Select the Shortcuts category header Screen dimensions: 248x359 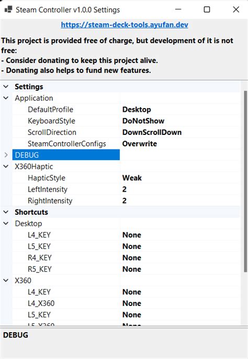[x=31, y=212]
